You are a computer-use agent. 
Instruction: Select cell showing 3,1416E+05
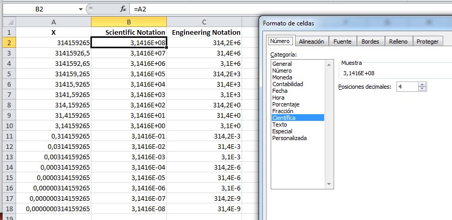(129, 74)
